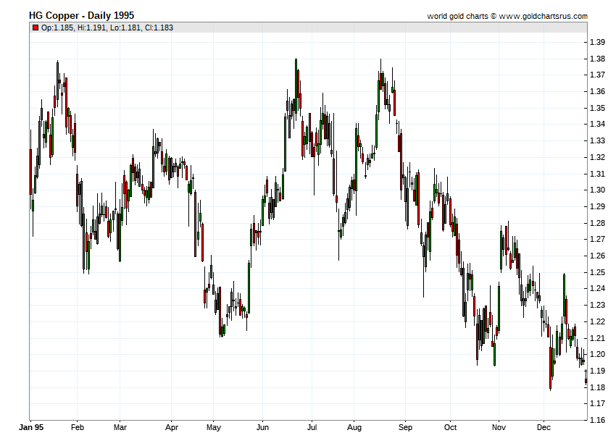The height and width of the screenshot is (446, 616).
Task: Click the 1.37 price axis label
Action: [598, 75]
